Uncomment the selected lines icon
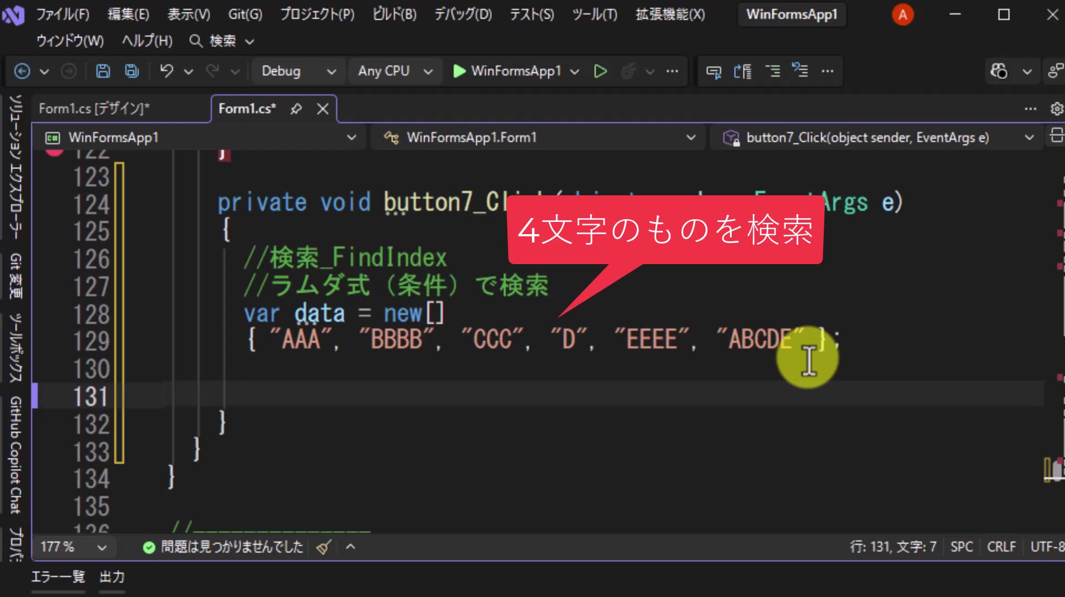 click(x=799, y=70)
